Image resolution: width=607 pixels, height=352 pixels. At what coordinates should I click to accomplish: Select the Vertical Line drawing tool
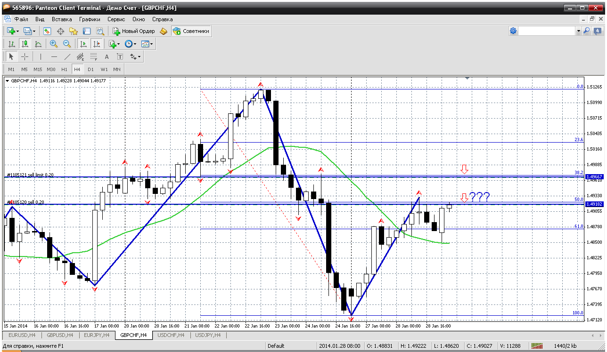(x=41, y=56)
